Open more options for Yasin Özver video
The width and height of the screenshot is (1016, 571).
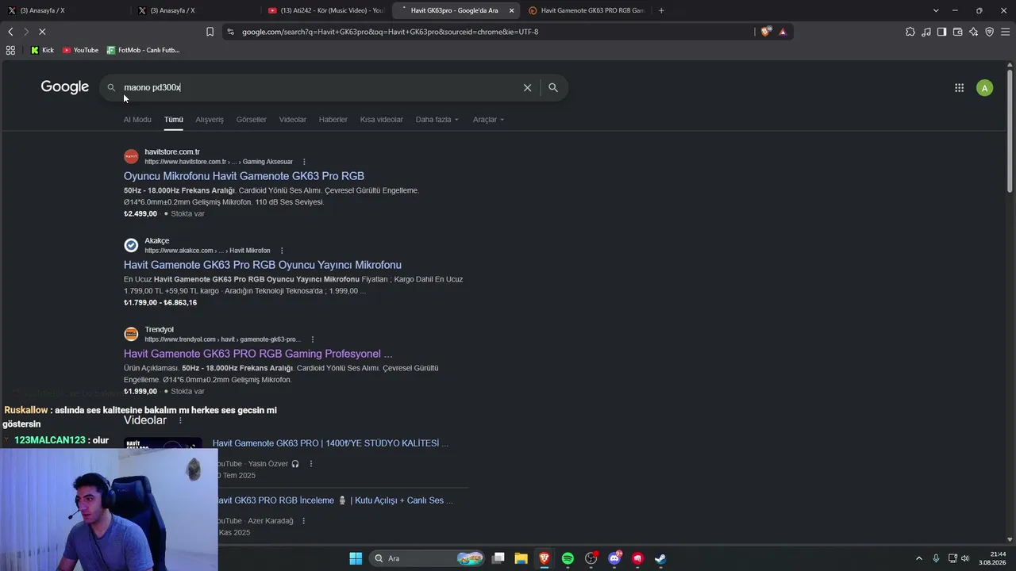(310, 464)
